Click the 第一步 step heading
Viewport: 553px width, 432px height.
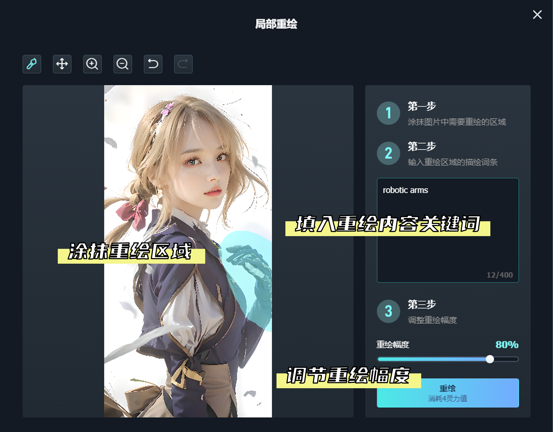click(x=422, y=106)
